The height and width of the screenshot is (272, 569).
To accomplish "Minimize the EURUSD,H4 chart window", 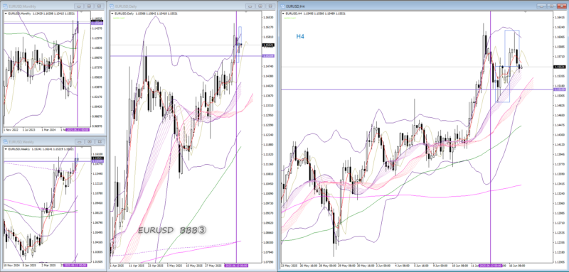I will click(x=541, y=6).
